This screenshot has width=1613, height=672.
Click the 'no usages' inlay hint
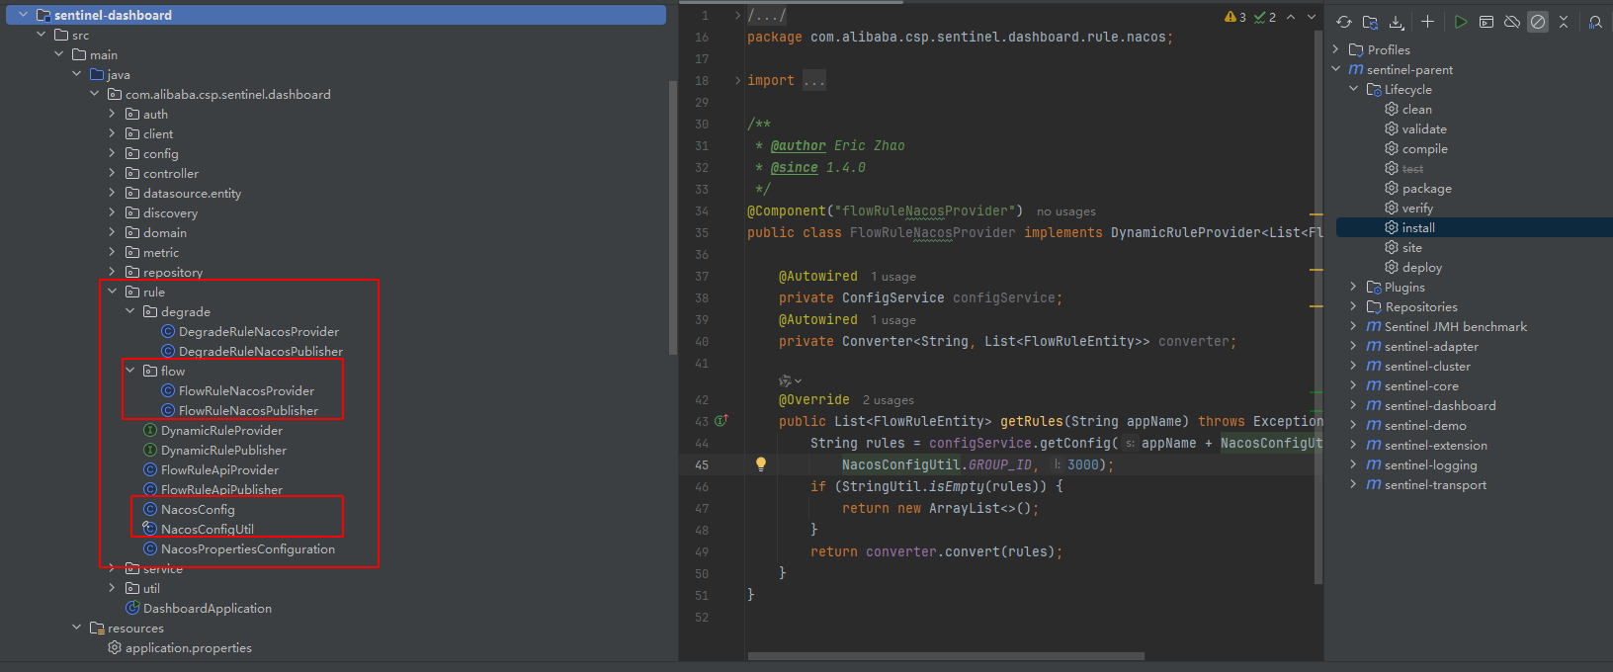(x=1066, y=211)
